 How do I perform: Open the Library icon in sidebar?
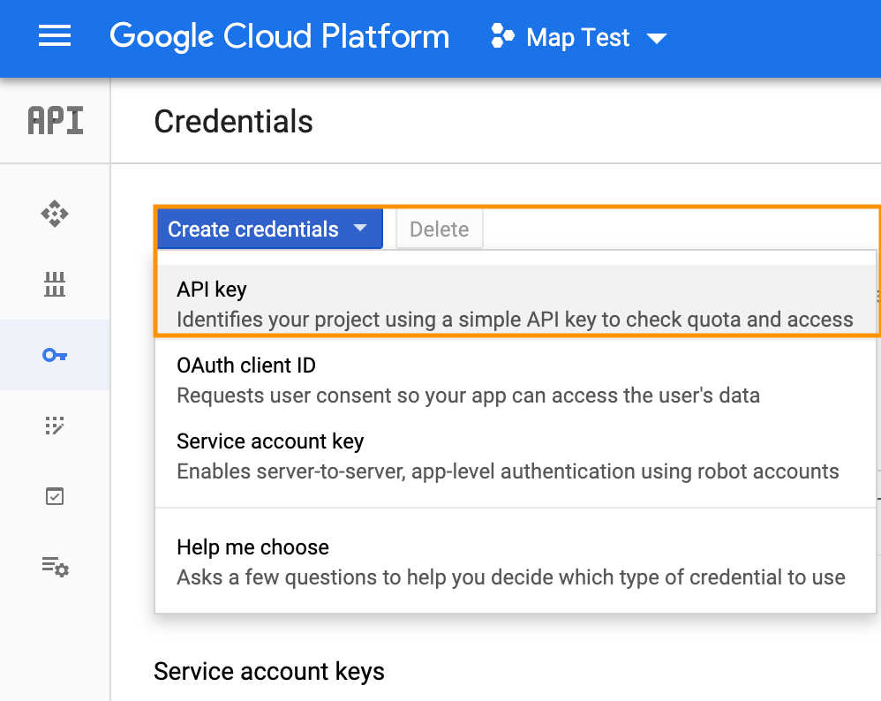[55, 284]
